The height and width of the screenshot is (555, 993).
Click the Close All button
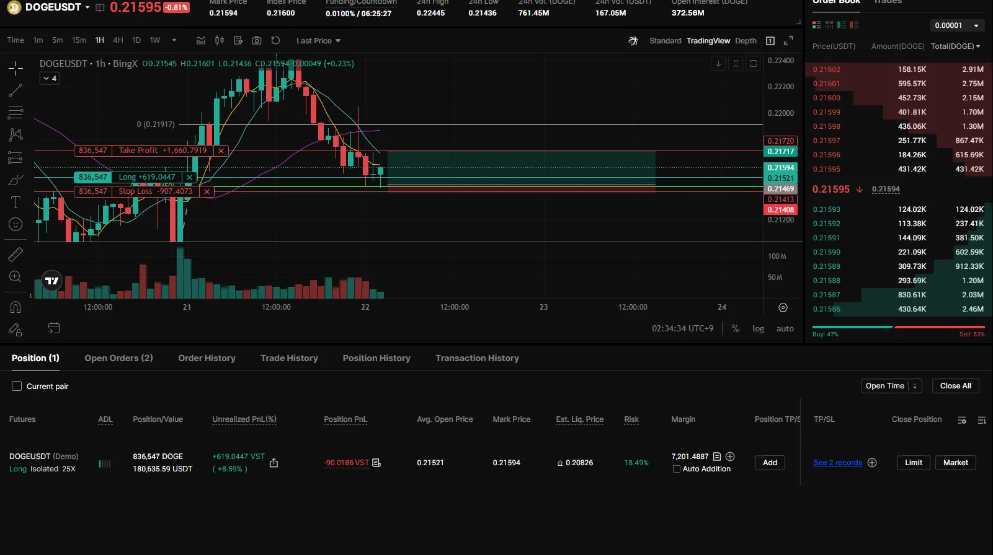click(955, 386)
